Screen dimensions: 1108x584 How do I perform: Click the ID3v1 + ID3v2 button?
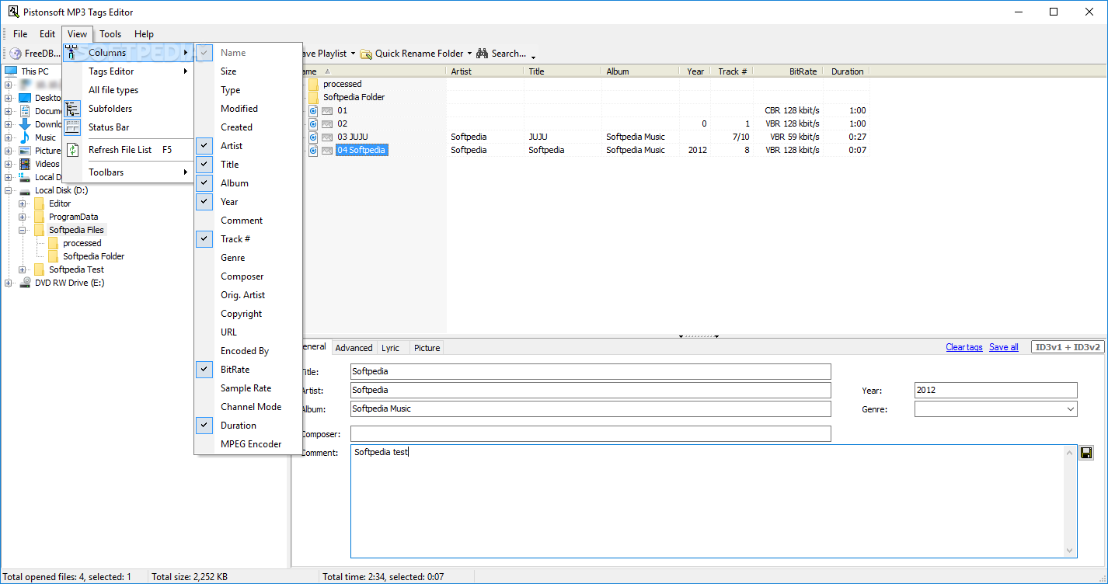point(1068,347)
